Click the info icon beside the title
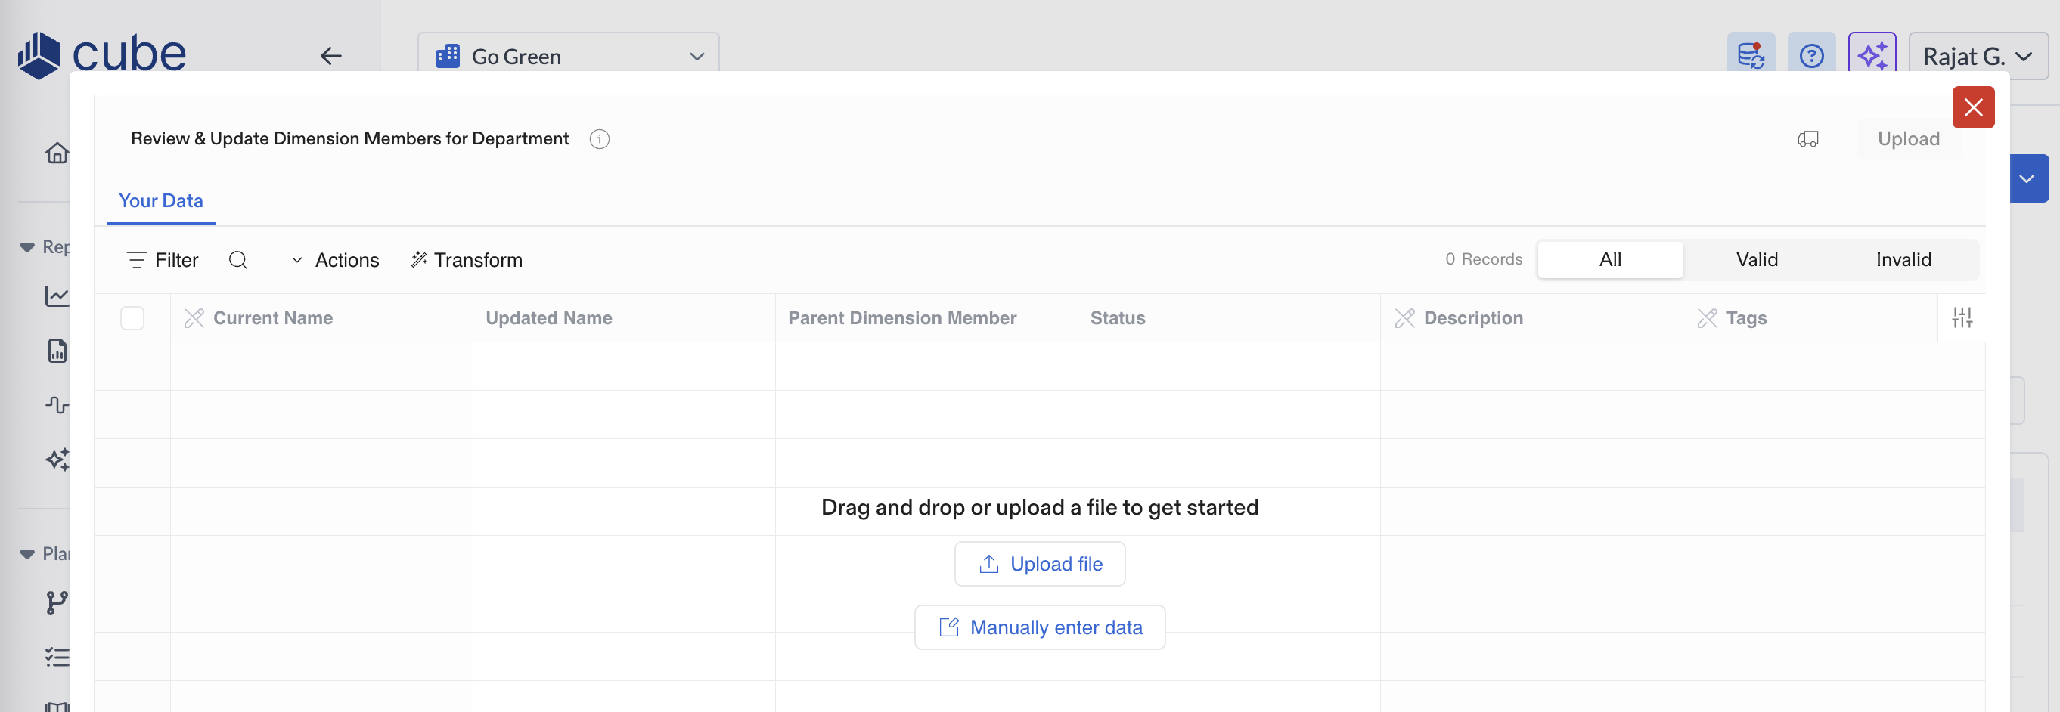This screenshot has height=712, width=2060. 599,139
